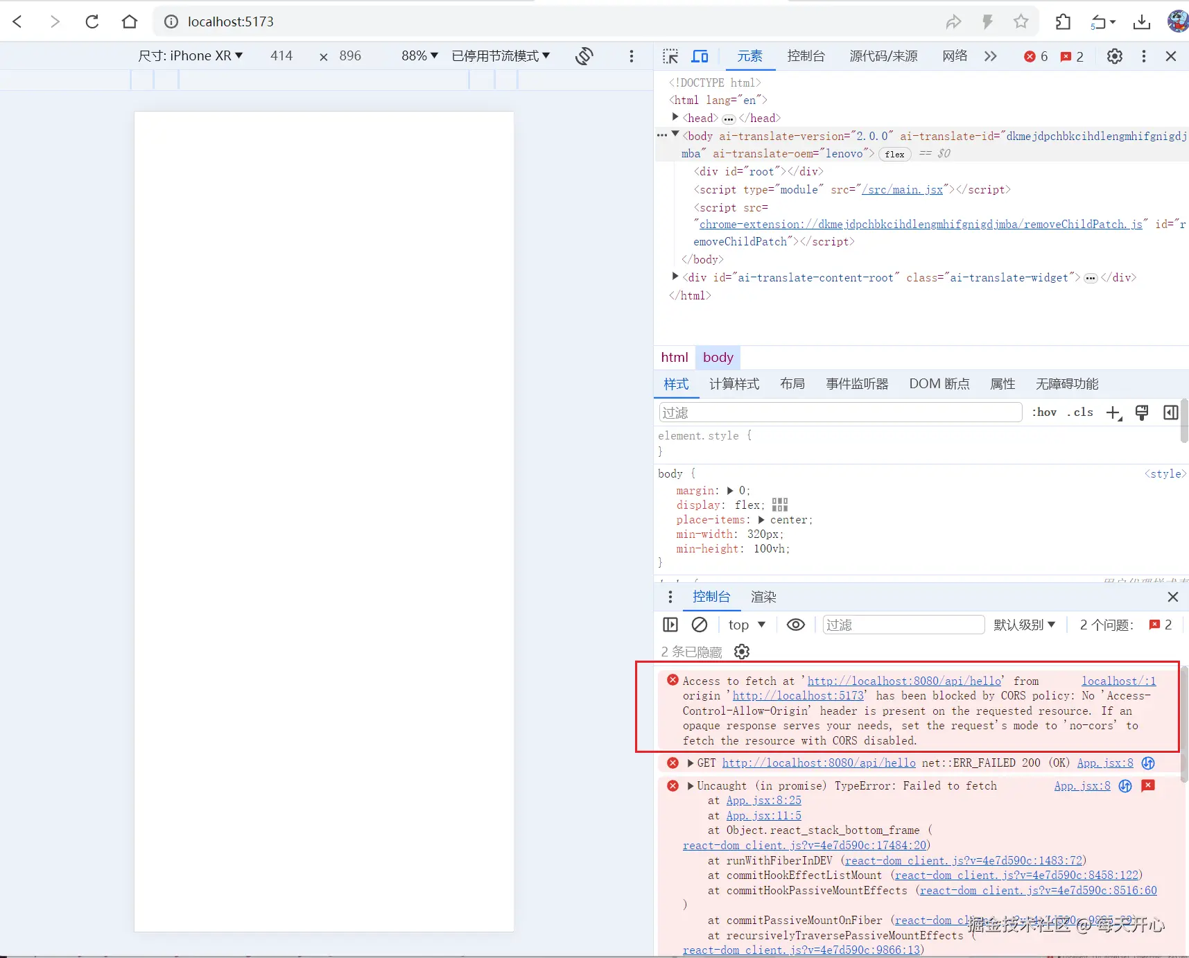Image resolution: width=1189 pixels, height=958 pixels.
Task: Open the 源代码/来源 Sources tab
Action: coord(883,56)
